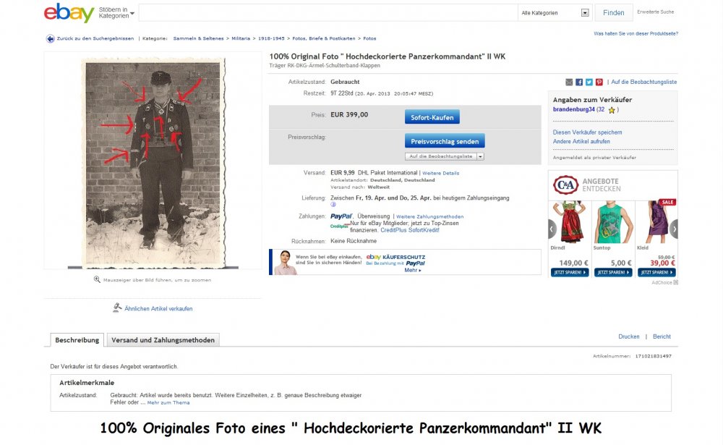This screenshot has height=445, width=723.
Task: Click the Finden search button
Action: pos(613,13)
